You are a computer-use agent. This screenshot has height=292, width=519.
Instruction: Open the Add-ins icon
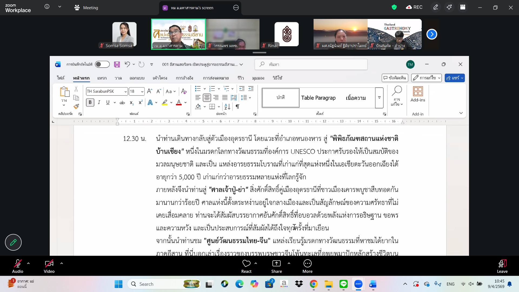pyautogui.click(x=418, y=94)
